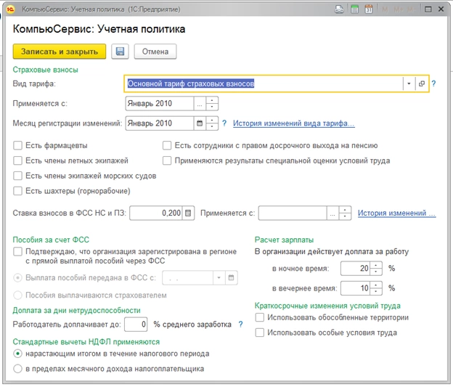Click the Страховые взносы section heading
Viewport: 453px width, 387px height.
click(x=45, y=70)
